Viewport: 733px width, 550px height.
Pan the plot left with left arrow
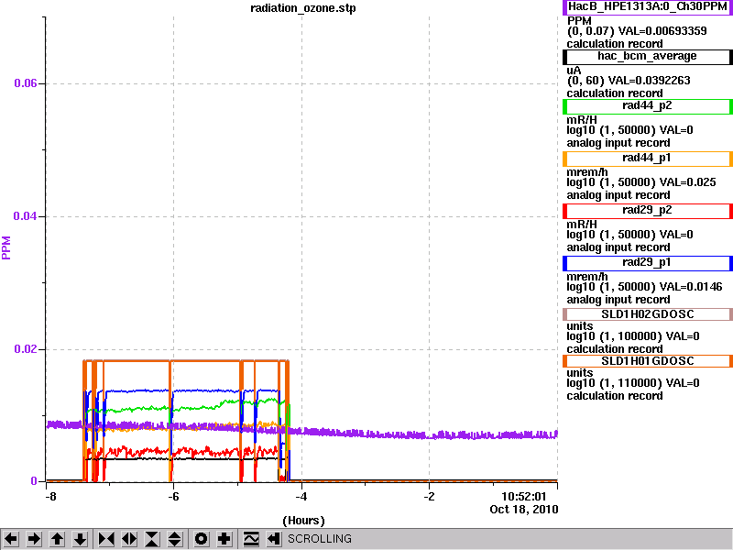pos(11,539)
